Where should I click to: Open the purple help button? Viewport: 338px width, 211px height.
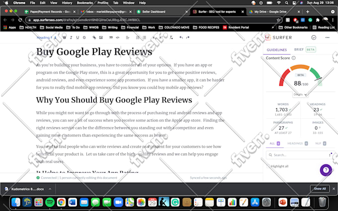(x=326, y=170)
